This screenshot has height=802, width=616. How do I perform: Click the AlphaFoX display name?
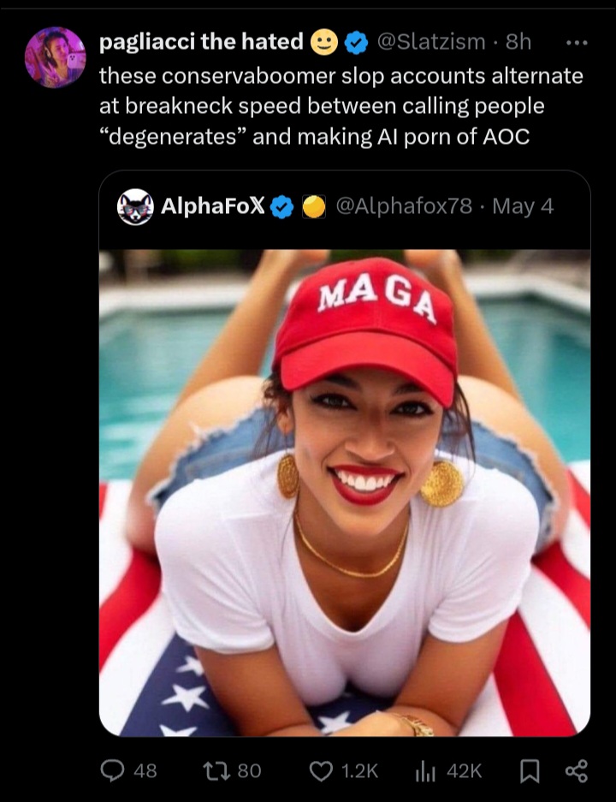click(x=213, y=206)
